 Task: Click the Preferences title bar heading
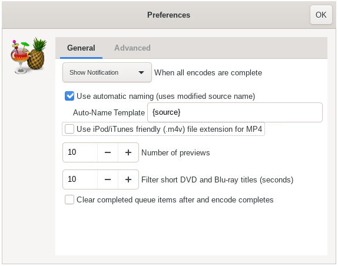pyautogui.click(x=169, y=15)
